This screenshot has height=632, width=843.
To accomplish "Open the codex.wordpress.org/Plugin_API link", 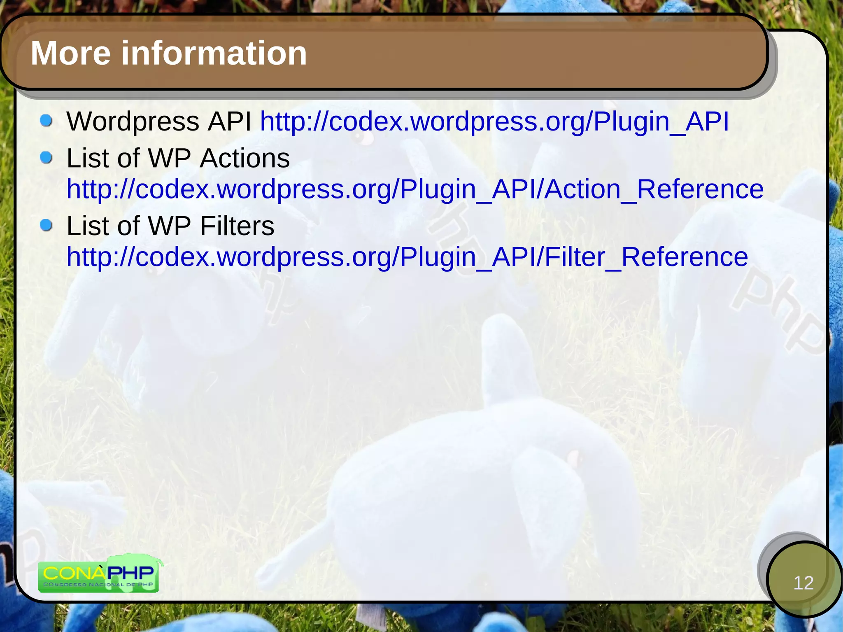I will click(494, 122).
